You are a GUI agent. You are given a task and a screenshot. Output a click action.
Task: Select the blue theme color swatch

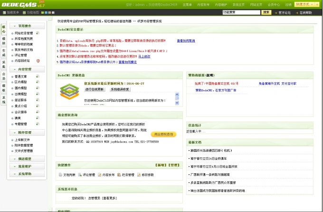46,13
